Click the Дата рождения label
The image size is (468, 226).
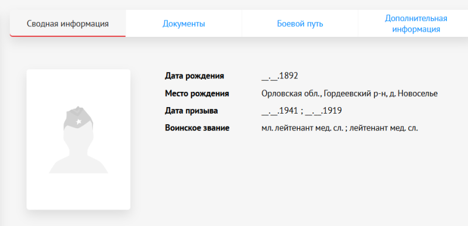(x=194, y=76)
